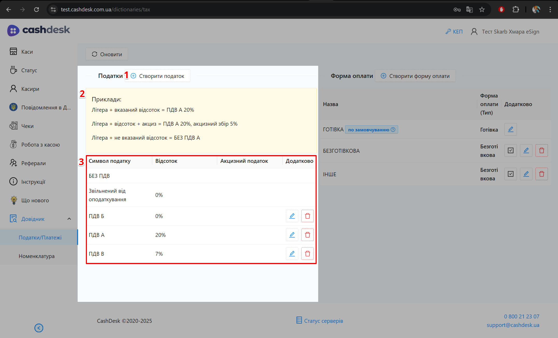The image size is (558, 338).
Task: Click the Створити податок button
Action: pyautogui.click(x=158, y=76)
